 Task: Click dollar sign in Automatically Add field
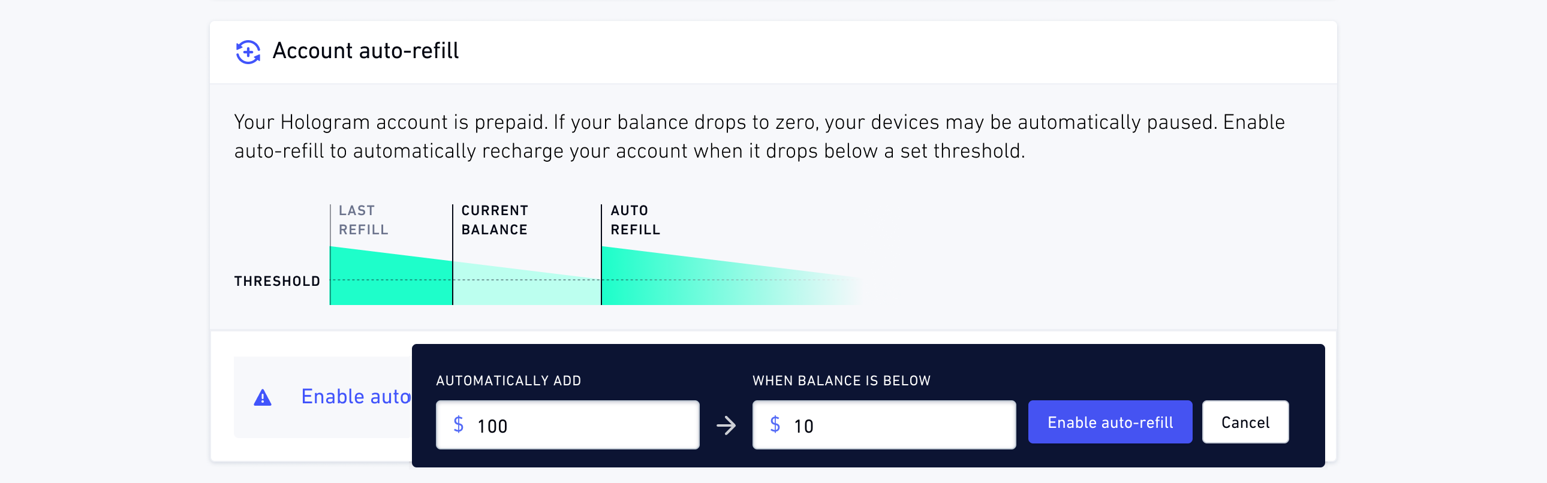pyautogui.click(x=458, y=424)
